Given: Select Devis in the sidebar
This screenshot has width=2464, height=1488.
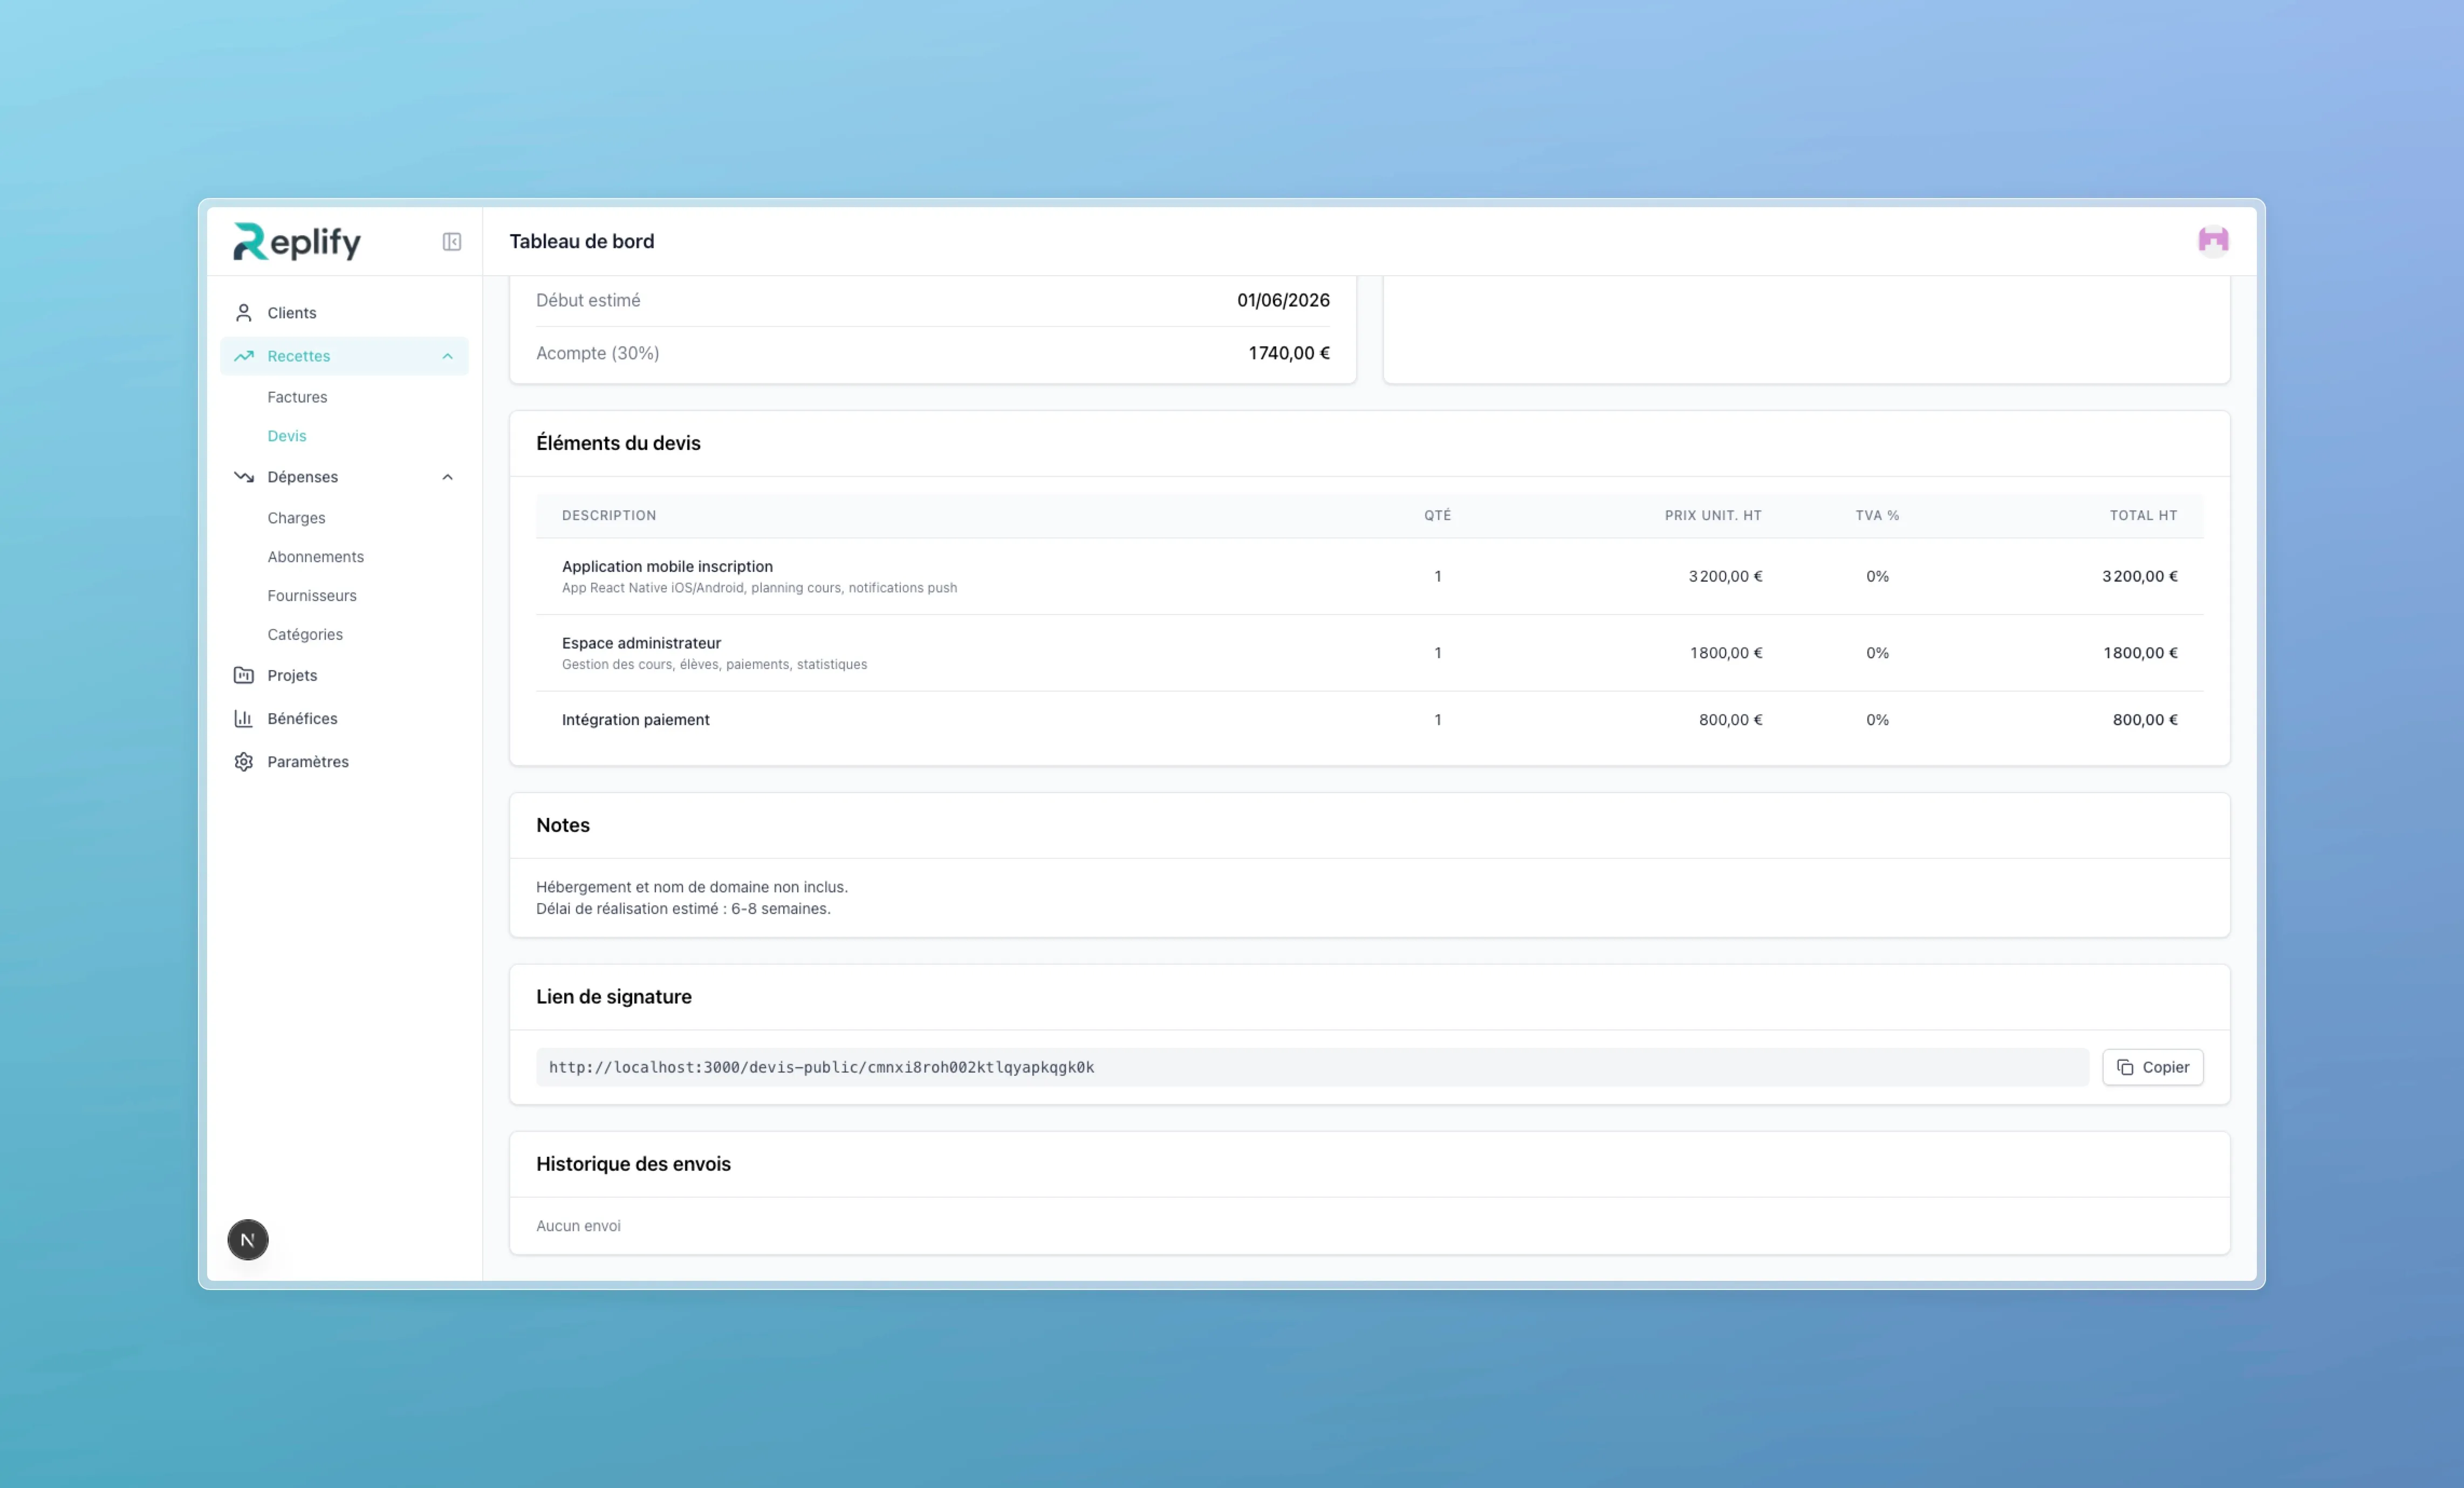Looking at the screenshot, I should pyautogui.click(x=286, y=436).
